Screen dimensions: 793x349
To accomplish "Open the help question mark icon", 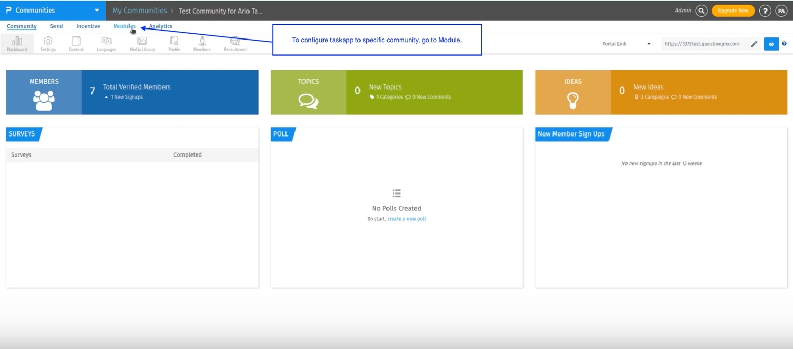I will pyautogui.click(x=764, y=11).
